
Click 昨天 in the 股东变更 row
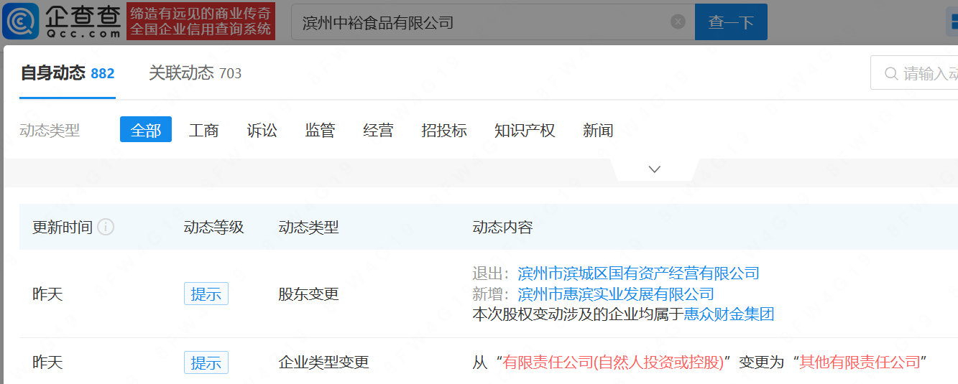pos(47,294)
